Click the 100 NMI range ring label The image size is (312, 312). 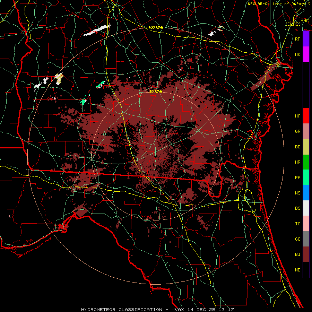[156, 27]
